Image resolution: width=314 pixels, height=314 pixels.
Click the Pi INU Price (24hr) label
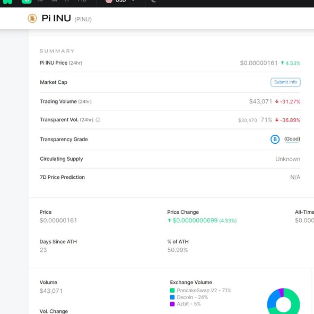(x=61, y=63)
